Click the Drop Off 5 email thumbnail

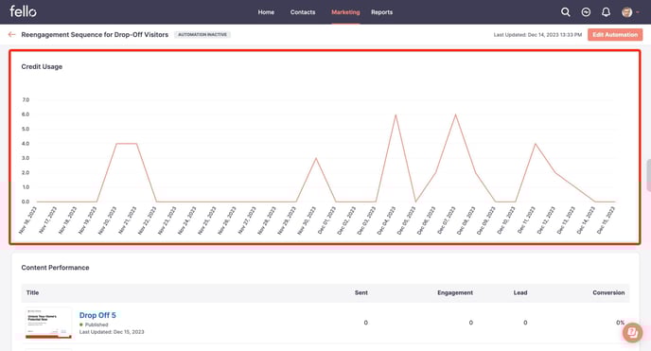click(48, 323)
